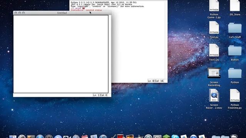Zoom the Untitled editor window
The height and width of the screenshot is (138, 246).
coord(23,13)
